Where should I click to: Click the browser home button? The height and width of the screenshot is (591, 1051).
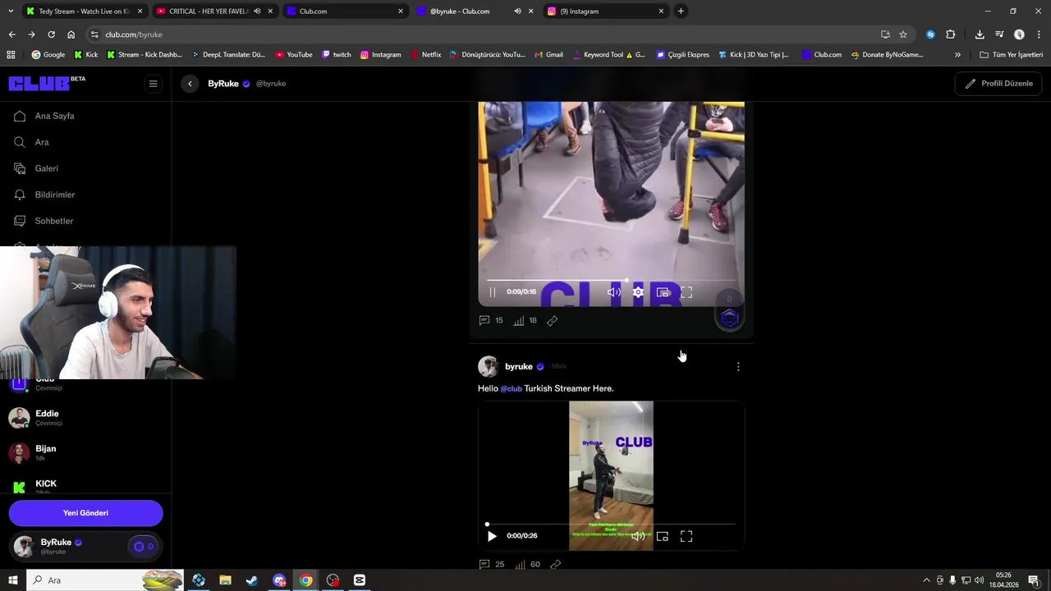[71, 34]
